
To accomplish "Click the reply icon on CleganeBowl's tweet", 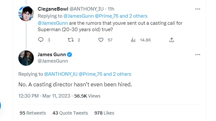I will coord(41,40).
